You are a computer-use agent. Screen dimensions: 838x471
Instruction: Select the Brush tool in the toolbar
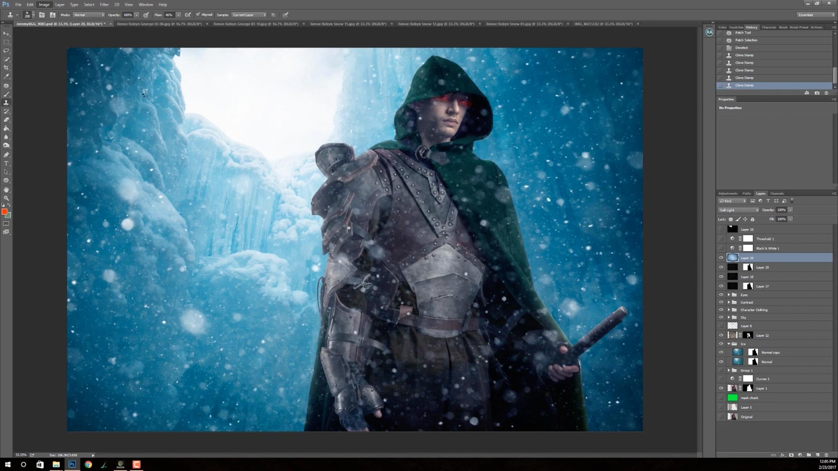(6, 94)
